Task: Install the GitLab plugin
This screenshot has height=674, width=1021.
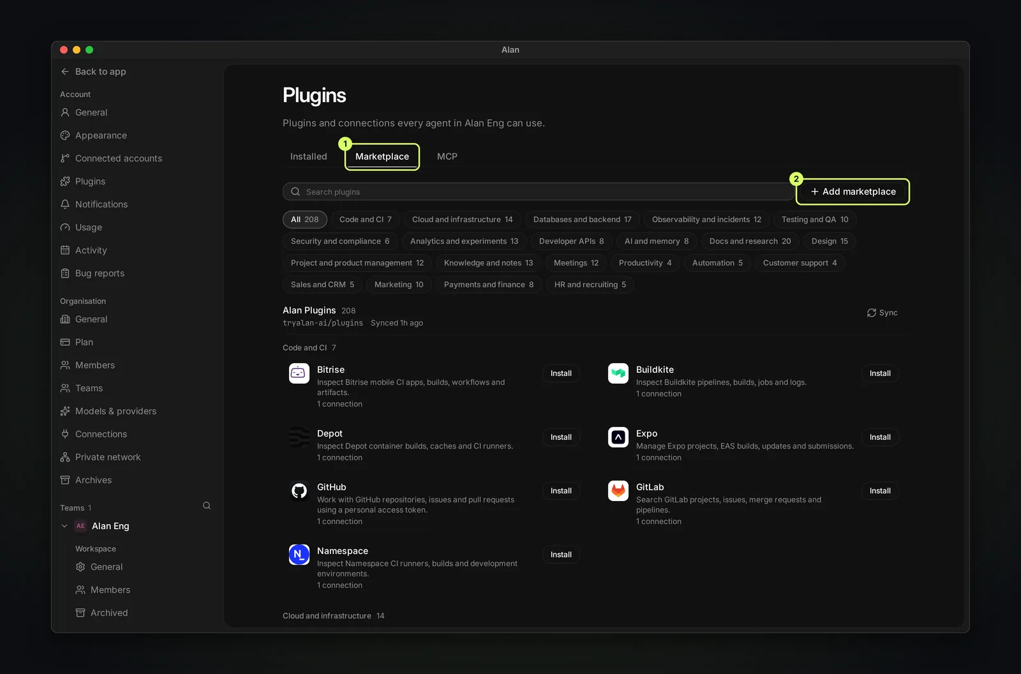Action: tap(880, 491)
